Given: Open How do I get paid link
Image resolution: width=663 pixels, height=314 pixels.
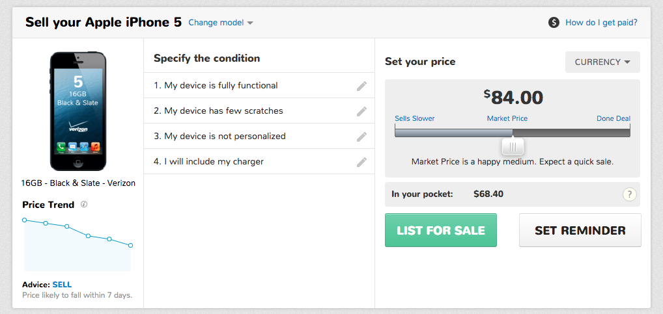Looking at the screenshot, I should [x=601, y=23].
